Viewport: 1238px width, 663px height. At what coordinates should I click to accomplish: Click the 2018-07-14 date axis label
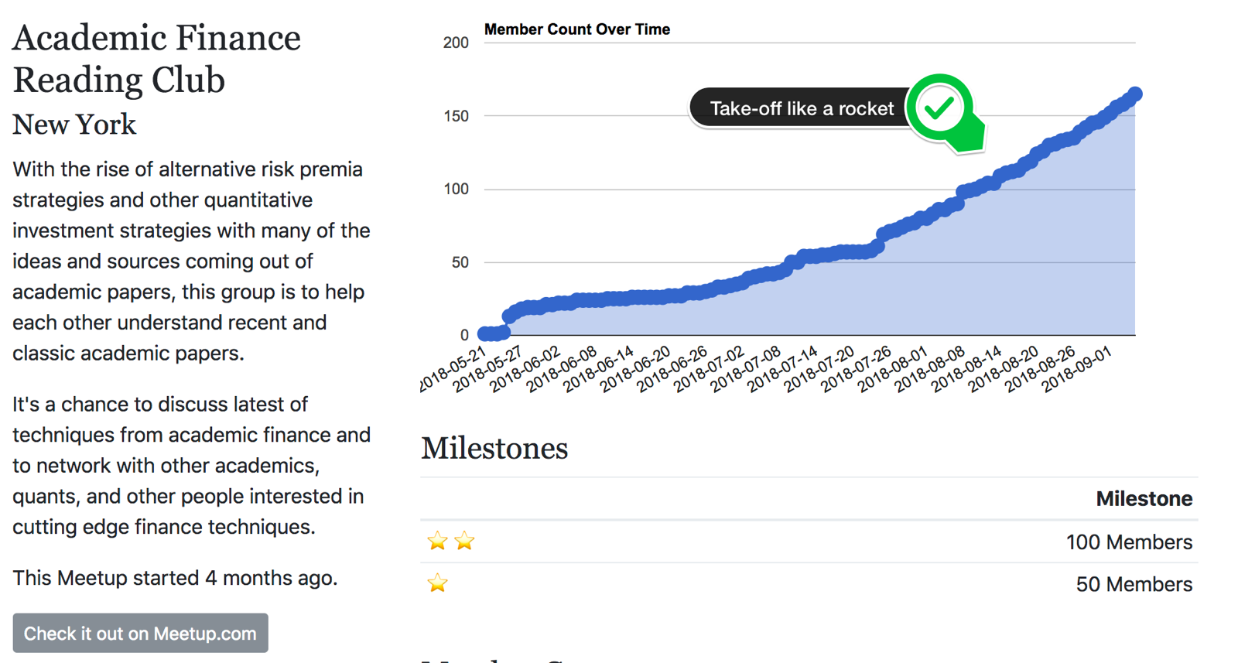coord(781,369)
